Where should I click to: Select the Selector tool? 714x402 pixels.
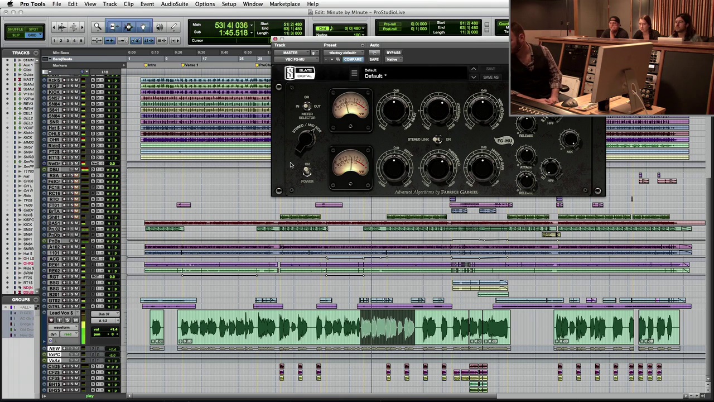(128, 27)
